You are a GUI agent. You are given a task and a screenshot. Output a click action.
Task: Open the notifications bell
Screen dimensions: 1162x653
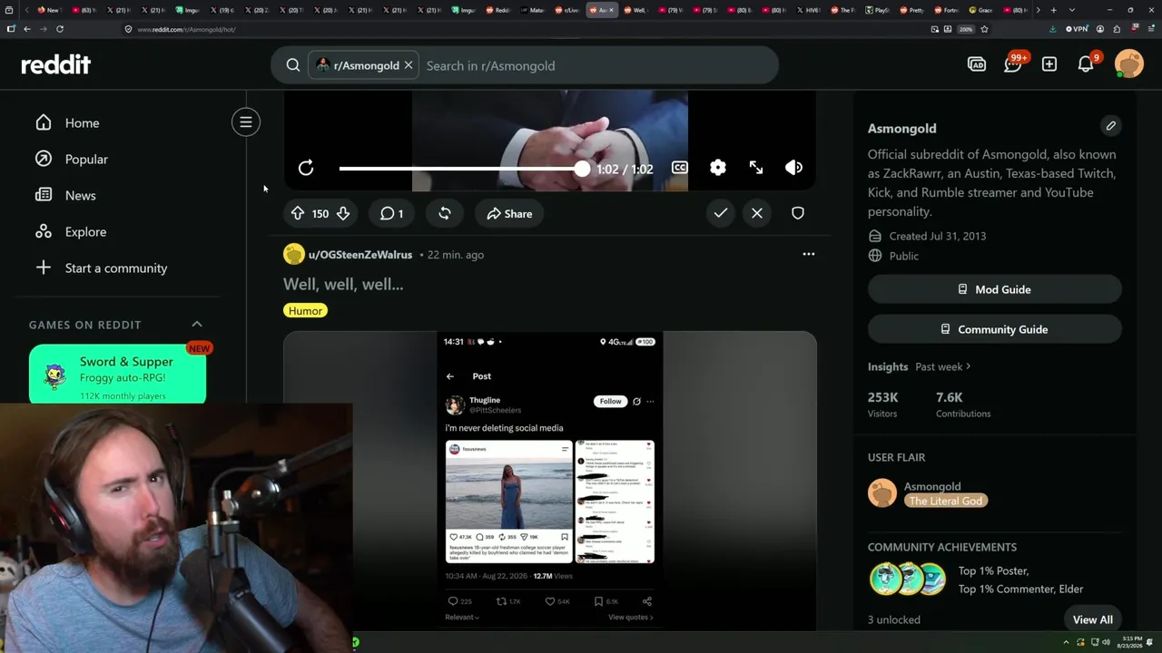click(x=1086, y=64)
